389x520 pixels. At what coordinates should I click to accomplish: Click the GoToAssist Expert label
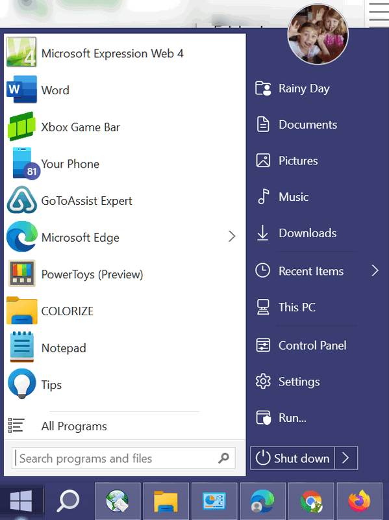pyautogui.click(x=86, y=201)
